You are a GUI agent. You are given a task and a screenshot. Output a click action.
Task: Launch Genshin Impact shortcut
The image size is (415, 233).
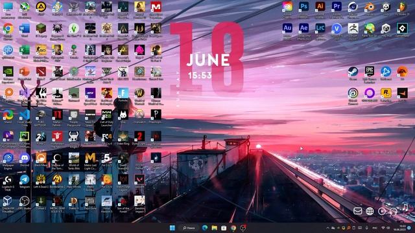tap(139, 201)
